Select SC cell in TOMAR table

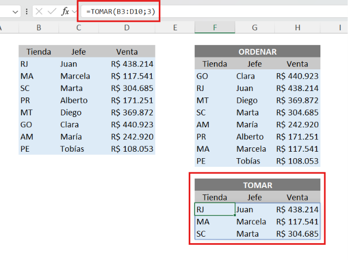(x=215, y=233)
